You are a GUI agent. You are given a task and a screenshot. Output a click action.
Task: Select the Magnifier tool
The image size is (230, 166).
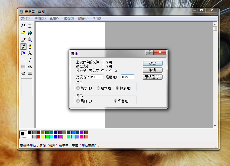tap(30, 40)
